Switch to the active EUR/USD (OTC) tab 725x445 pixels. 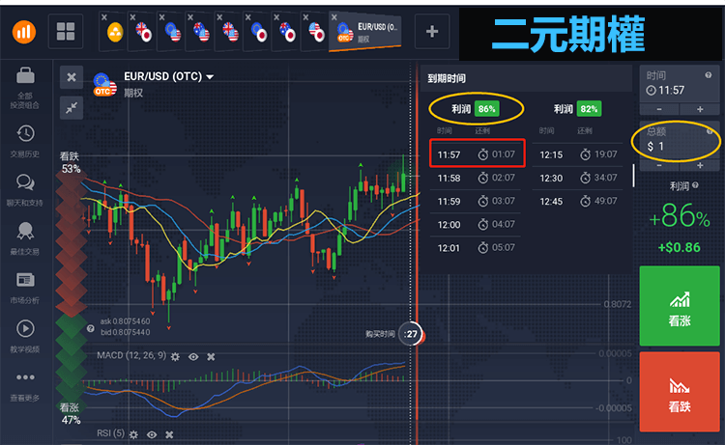(367, 32)
